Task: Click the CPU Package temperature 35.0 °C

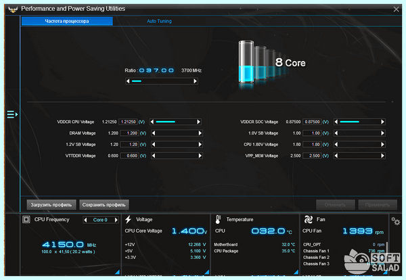Action: coord(288,251)
